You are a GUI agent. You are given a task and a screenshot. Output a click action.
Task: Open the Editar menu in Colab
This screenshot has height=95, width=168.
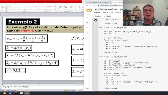point(106,12)
